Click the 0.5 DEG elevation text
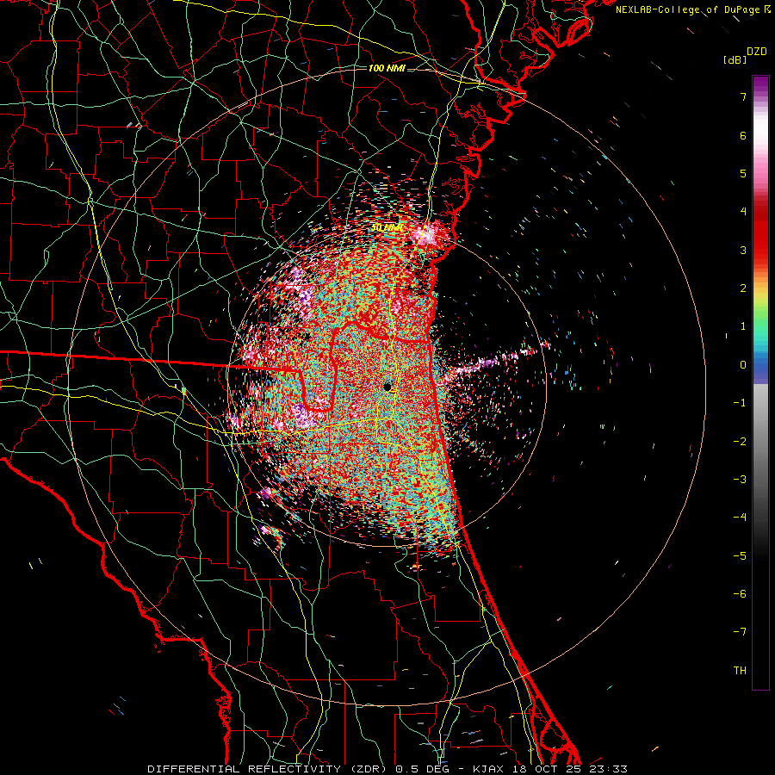 point(422,769)
